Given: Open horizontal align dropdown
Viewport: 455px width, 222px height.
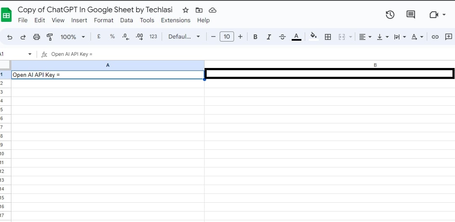Looking at the screenshot, I should pos(365,37).
